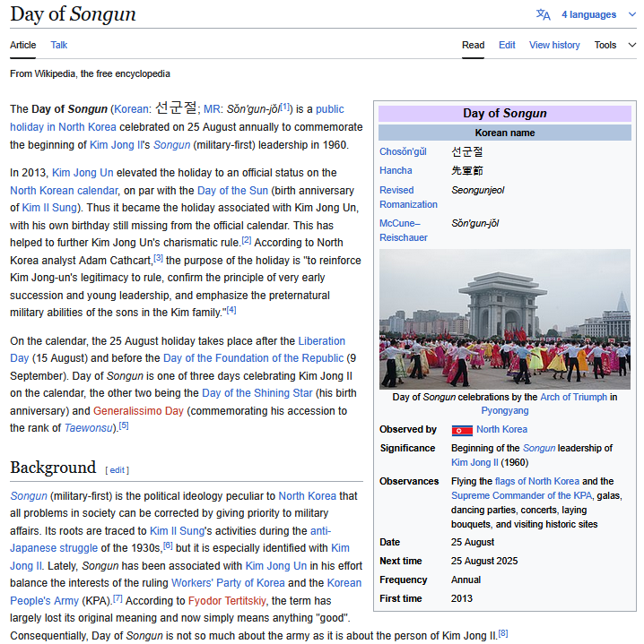The height and width of the screenshot is (644, 644).
Task: Open Day of the Shining Star link
Action: click(257, 393)
